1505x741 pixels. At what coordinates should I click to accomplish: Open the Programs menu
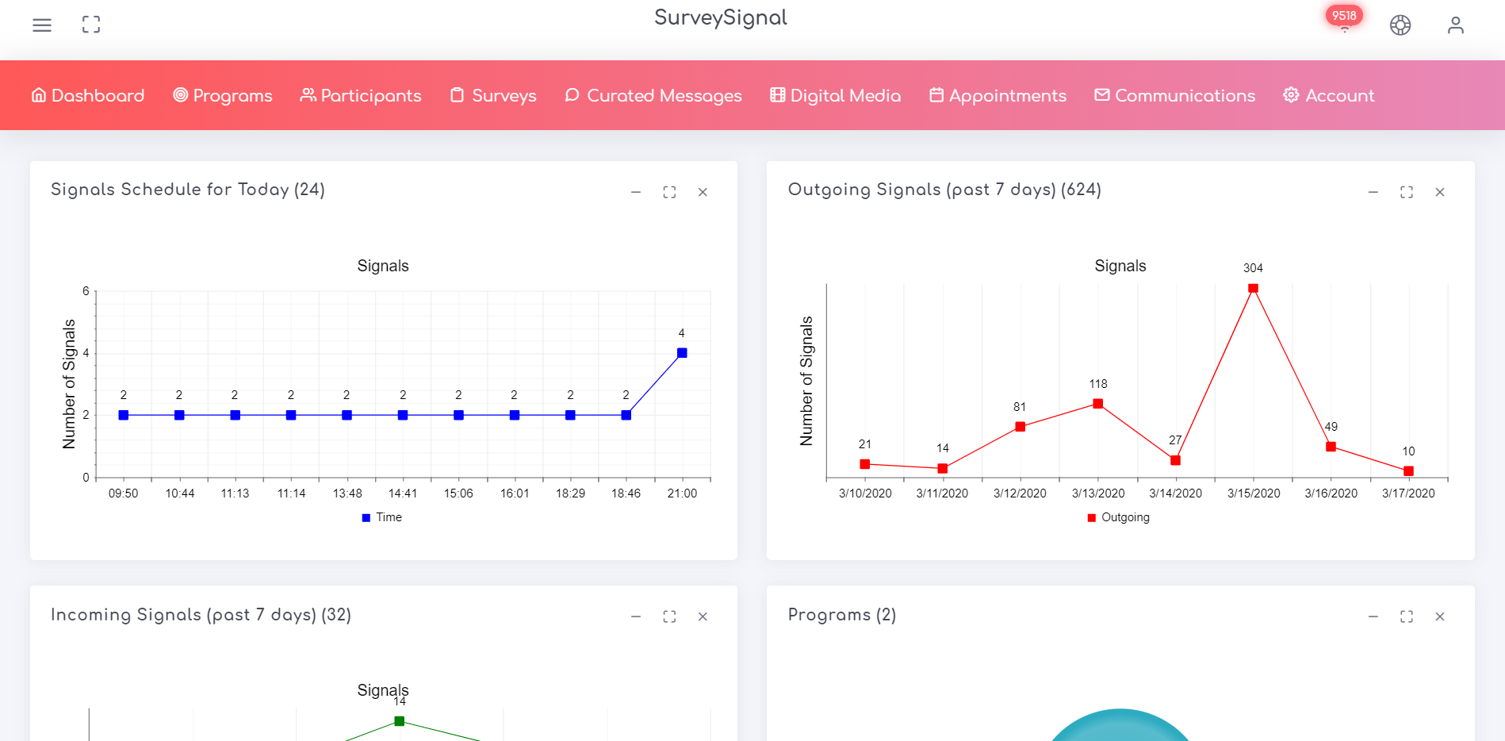(223, 95)
